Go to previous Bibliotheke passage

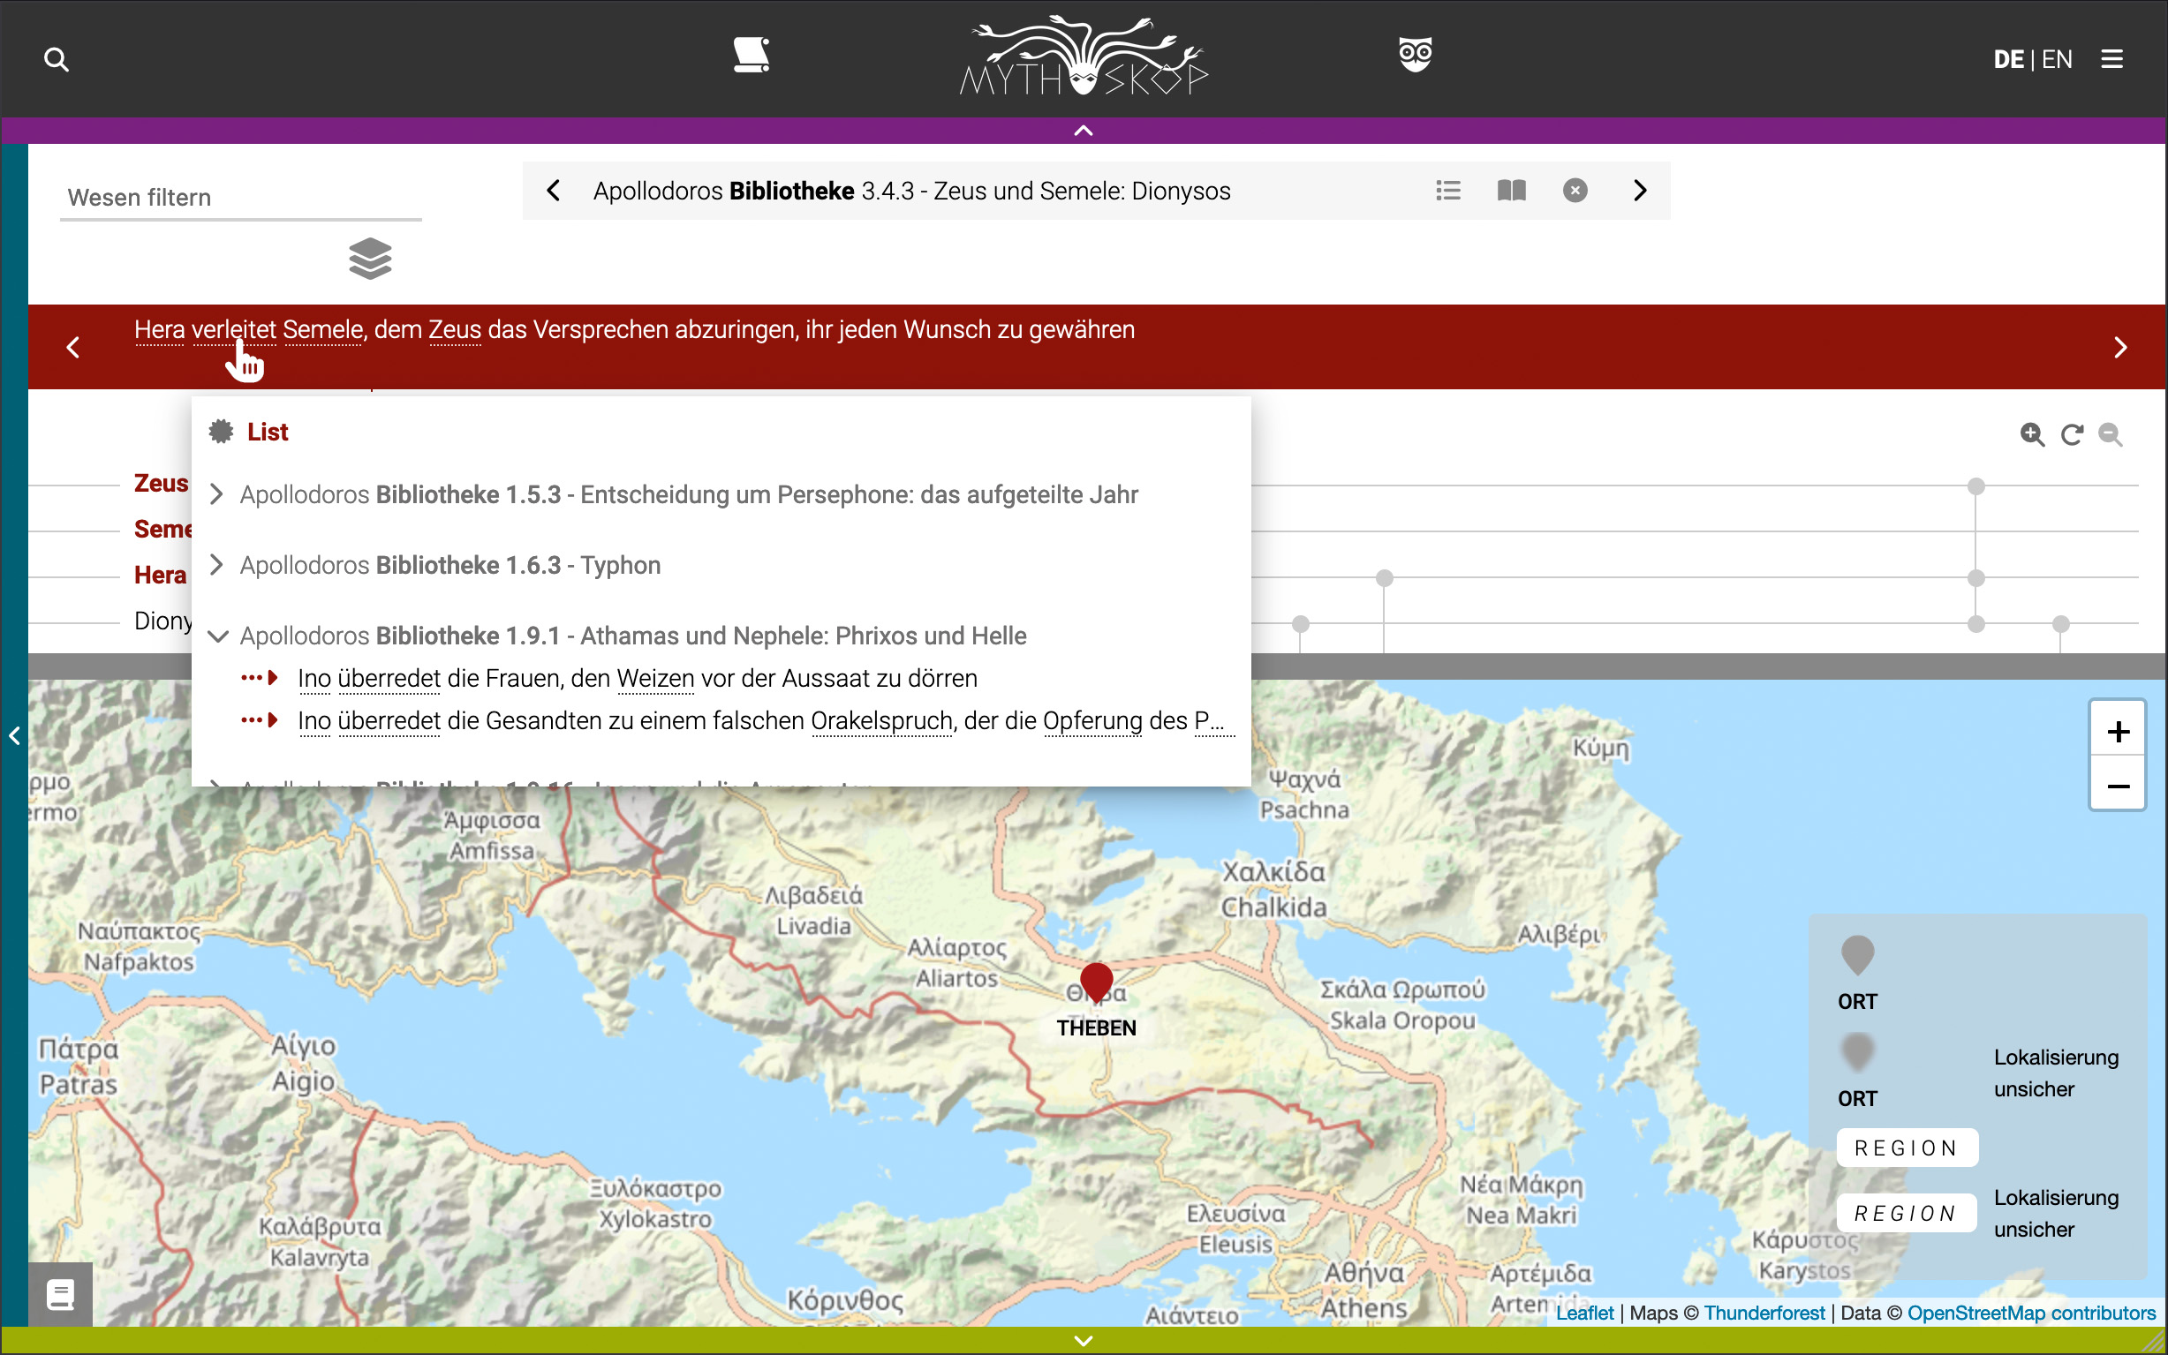(x=554, y=191)
